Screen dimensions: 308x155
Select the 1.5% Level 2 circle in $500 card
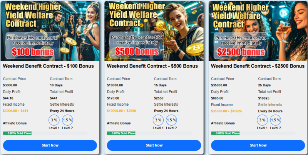171,120
